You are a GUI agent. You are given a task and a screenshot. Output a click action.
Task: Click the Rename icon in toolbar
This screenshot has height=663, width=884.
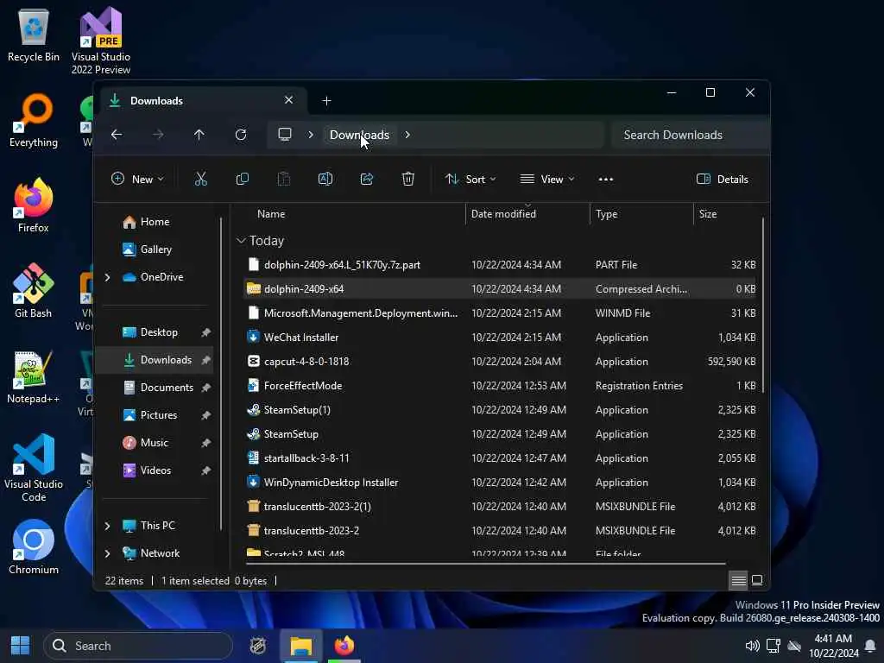point(325,180)
